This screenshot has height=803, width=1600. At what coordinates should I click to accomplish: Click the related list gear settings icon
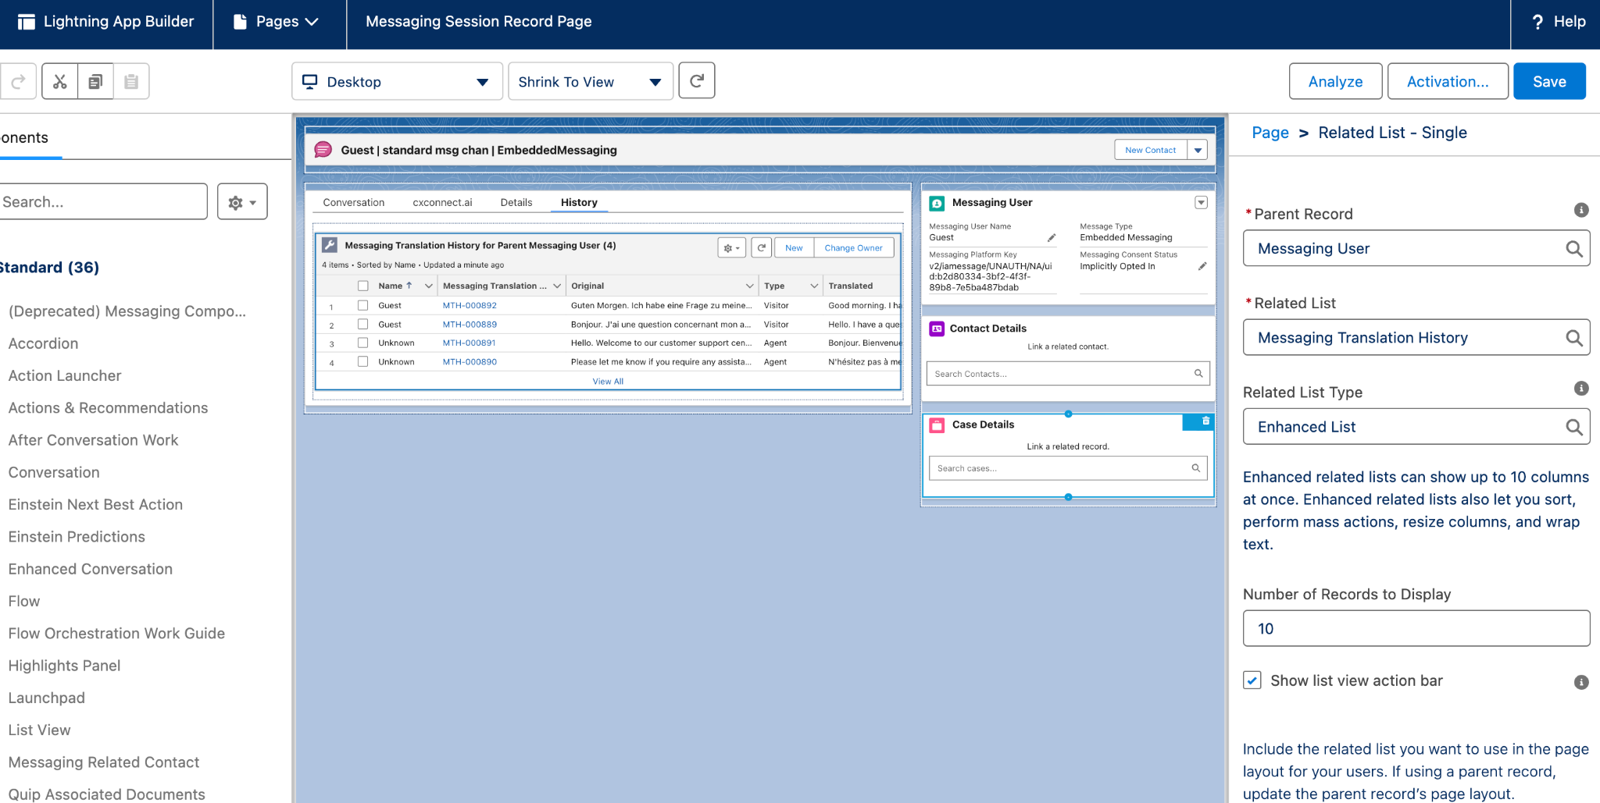731,247
